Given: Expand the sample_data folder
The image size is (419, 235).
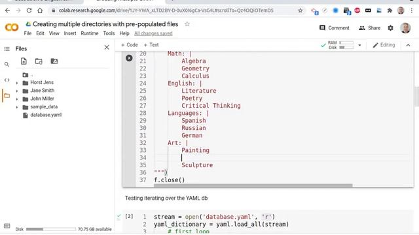Looking at the screenshot, I should 17,107.
